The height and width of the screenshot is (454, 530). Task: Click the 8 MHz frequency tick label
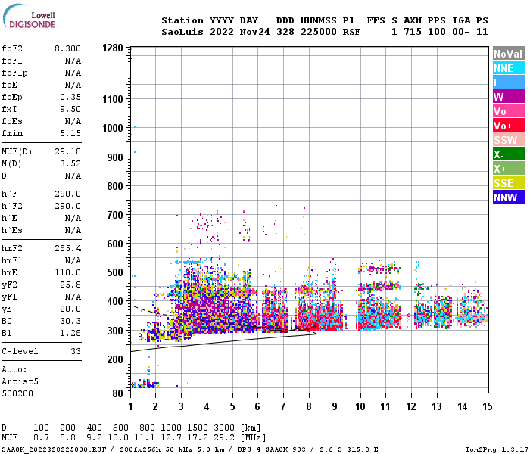coord(309,406)
